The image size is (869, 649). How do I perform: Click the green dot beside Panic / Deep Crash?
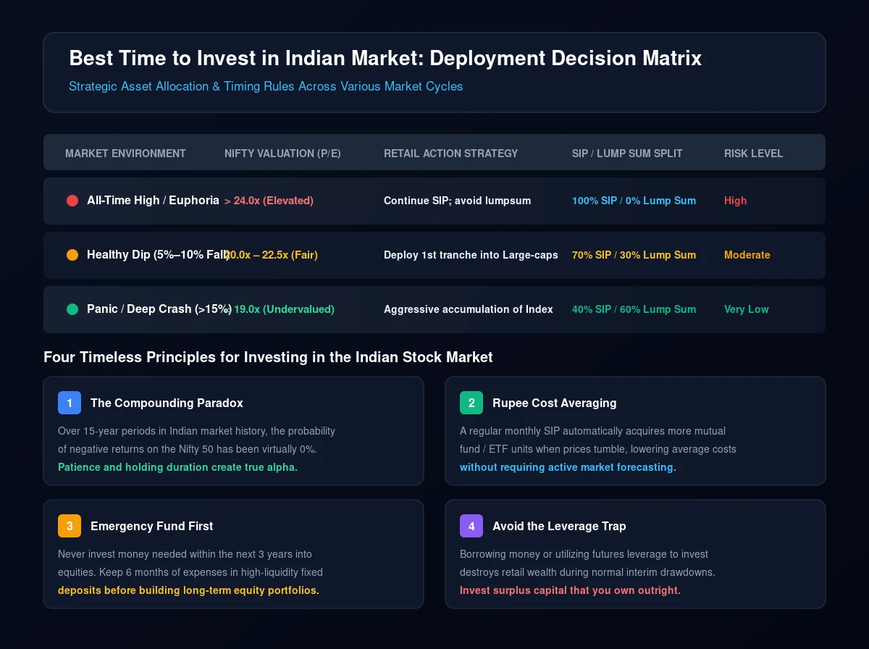(x=72, y=309)
